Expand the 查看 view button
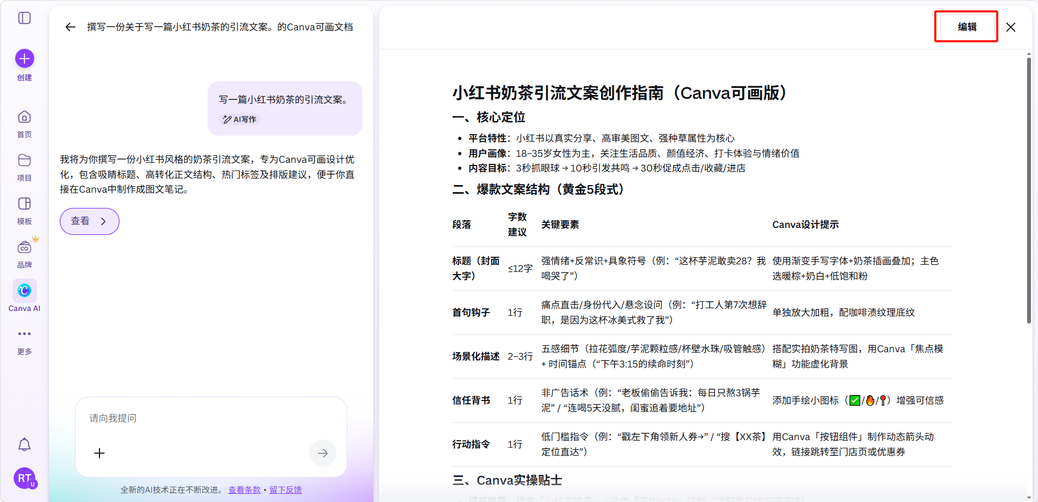 (90, 221)
